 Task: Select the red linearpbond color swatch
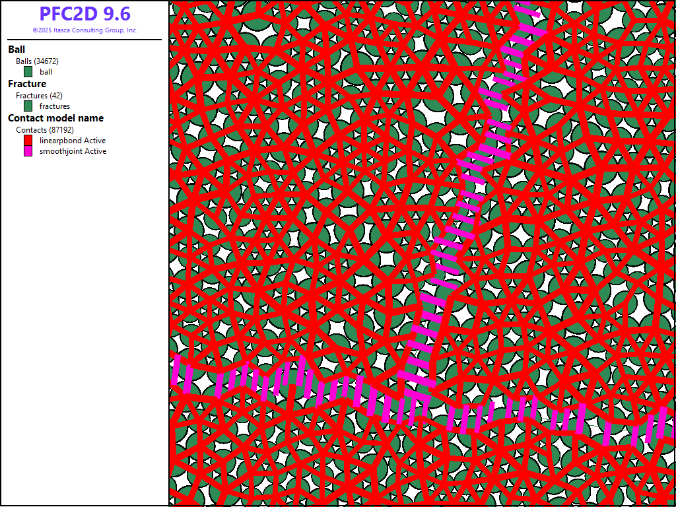(28, 141)
